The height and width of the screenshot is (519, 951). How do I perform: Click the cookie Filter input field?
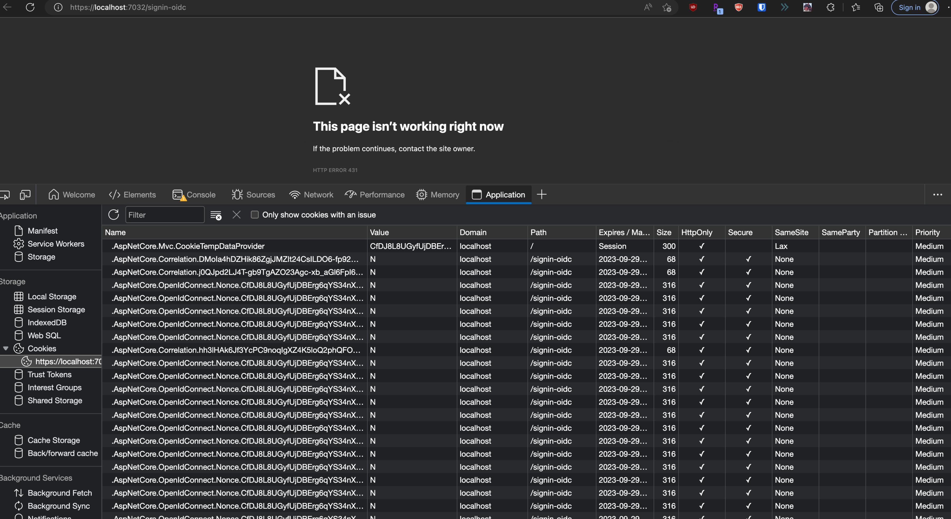pyautogui.click(x=165, y=215)
